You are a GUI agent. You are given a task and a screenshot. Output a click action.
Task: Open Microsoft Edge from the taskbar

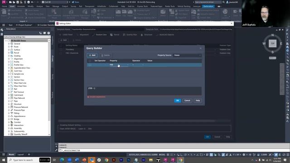point(62,160)
